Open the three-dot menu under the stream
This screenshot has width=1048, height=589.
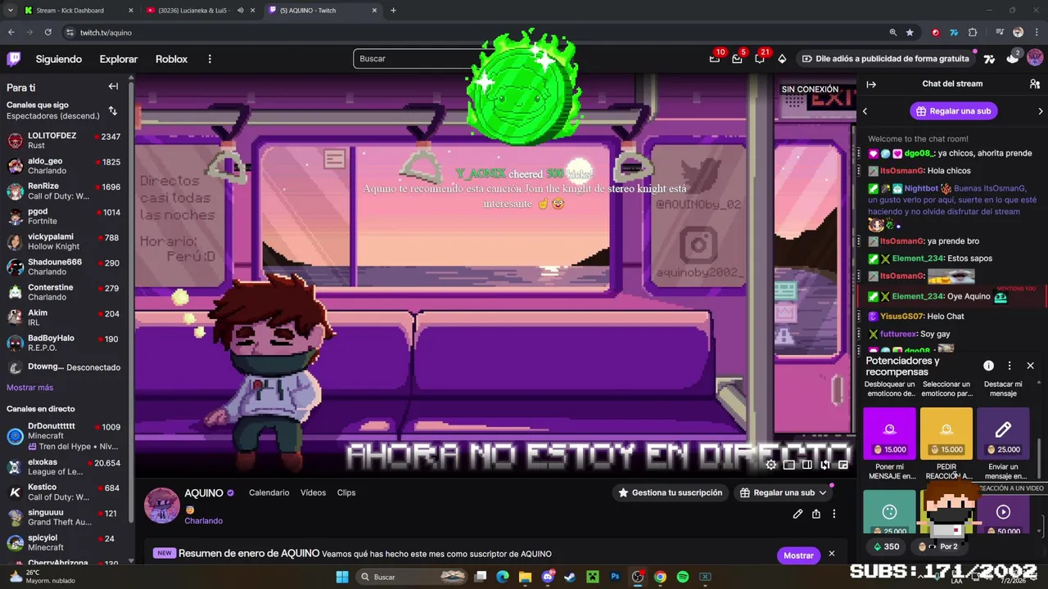point(834,514)
